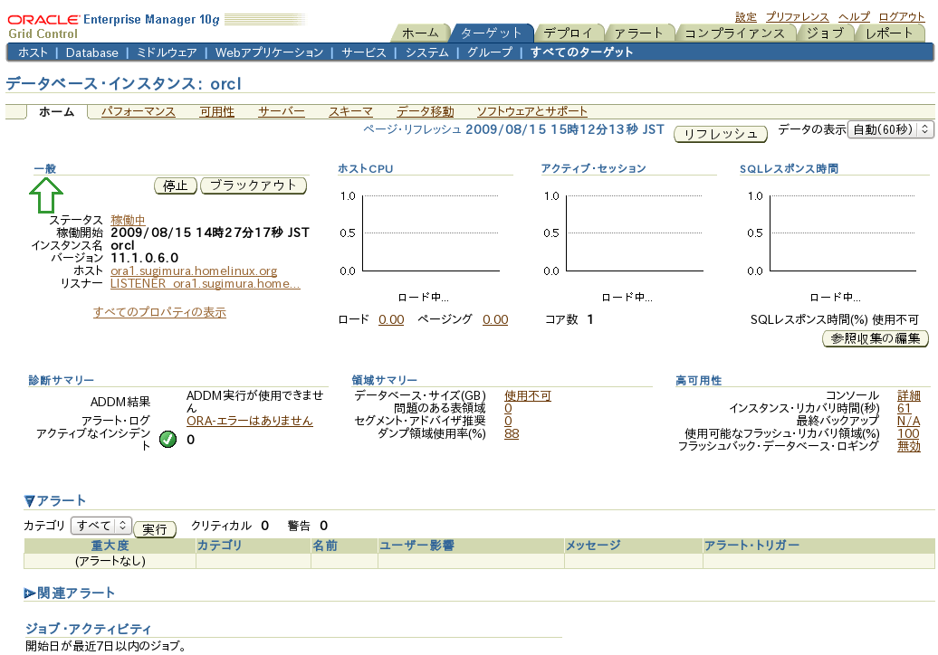Click the ログアウト link
The image size is (938, 655).
point(902,16)
